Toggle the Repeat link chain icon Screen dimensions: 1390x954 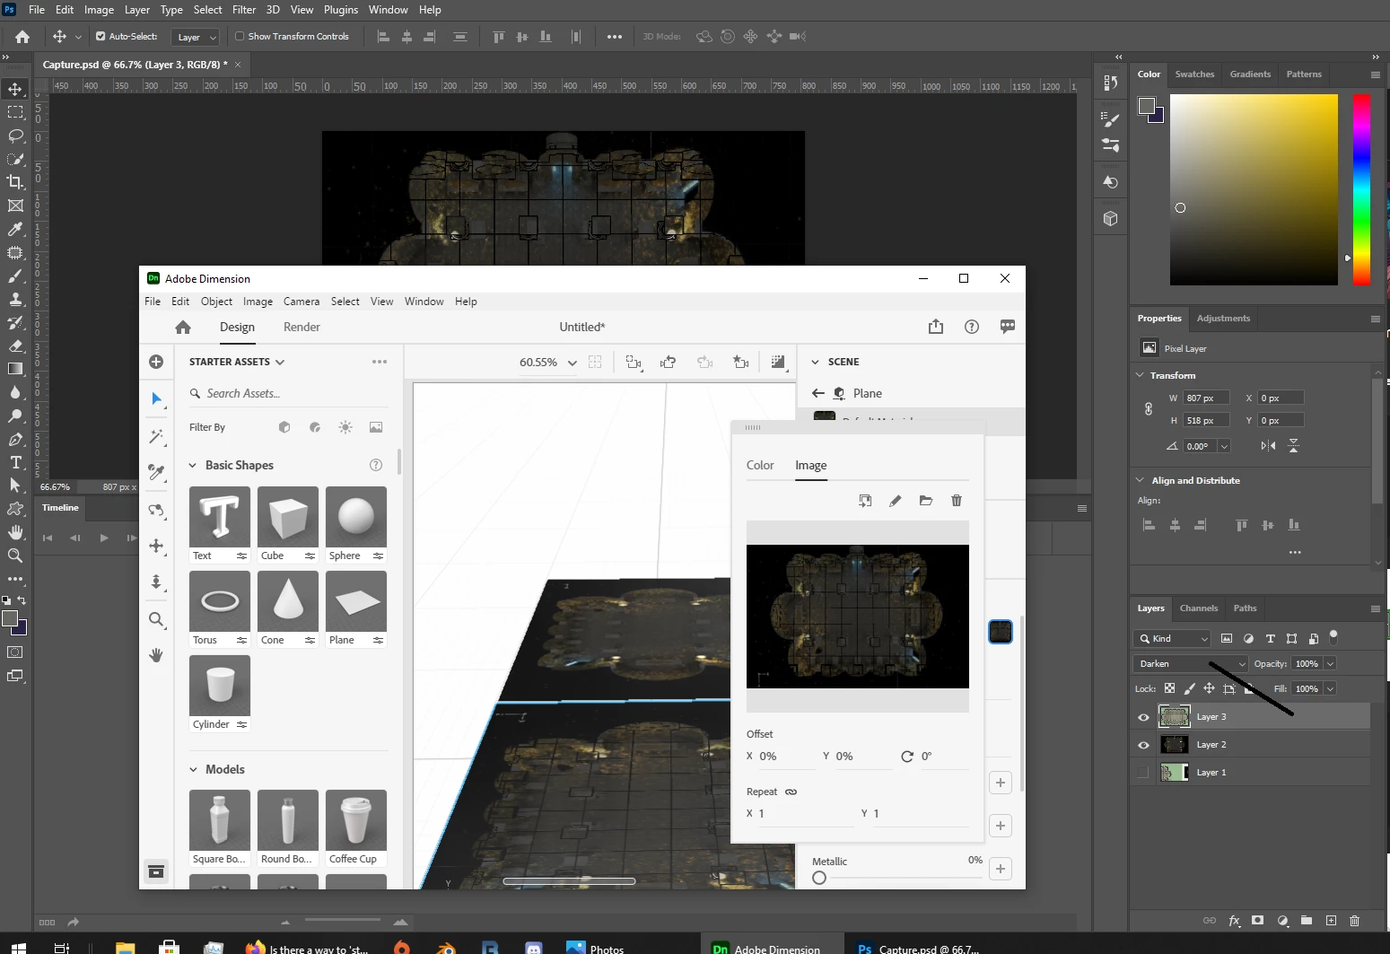click(x=791, y=792)
